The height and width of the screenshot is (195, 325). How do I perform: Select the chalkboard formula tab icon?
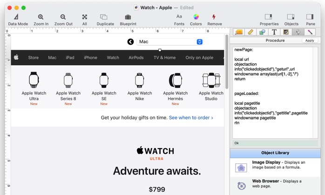(x=286, y=32)
